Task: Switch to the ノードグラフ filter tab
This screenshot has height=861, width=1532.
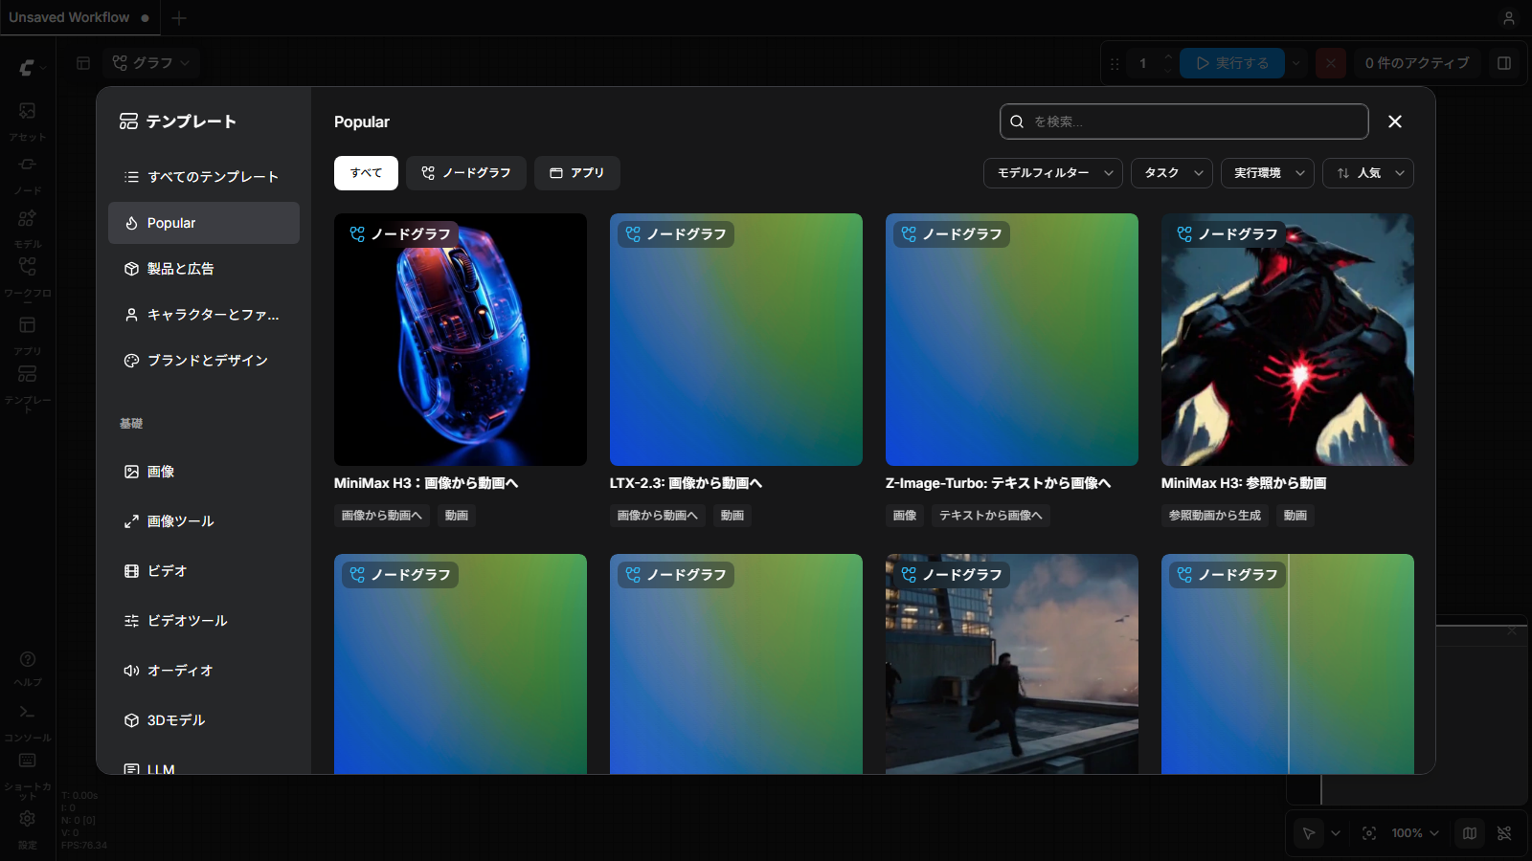Action: click(466, 173)
